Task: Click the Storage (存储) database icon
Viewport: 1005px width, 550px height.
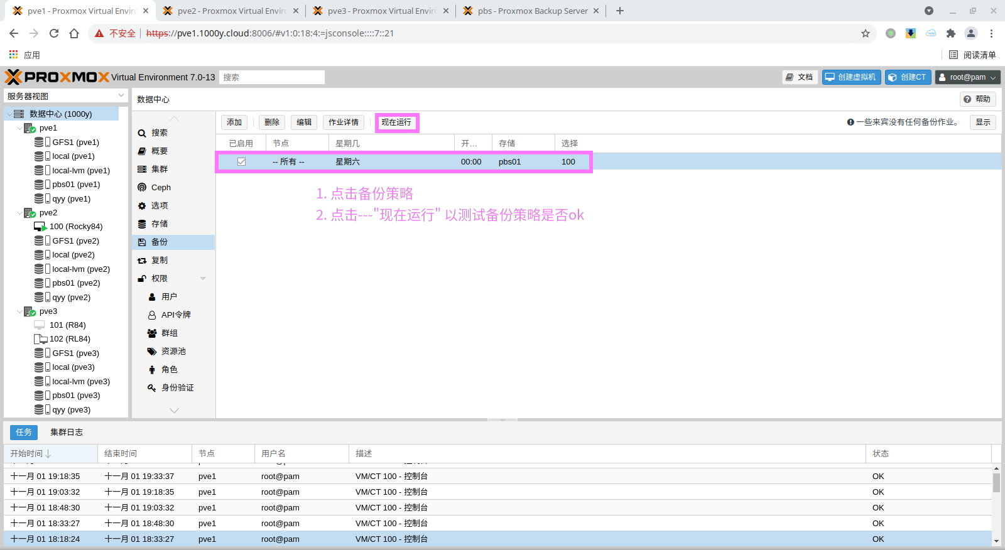Action: [142, 224]
